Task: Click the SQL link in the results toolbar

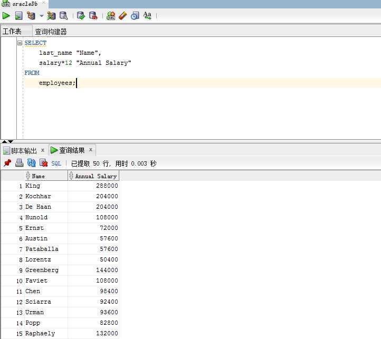Action: (56, 163)
